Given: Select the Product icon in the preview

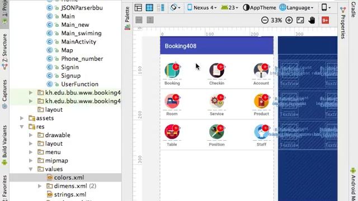Looking at the screenshot, I should (x=261, y=101).
